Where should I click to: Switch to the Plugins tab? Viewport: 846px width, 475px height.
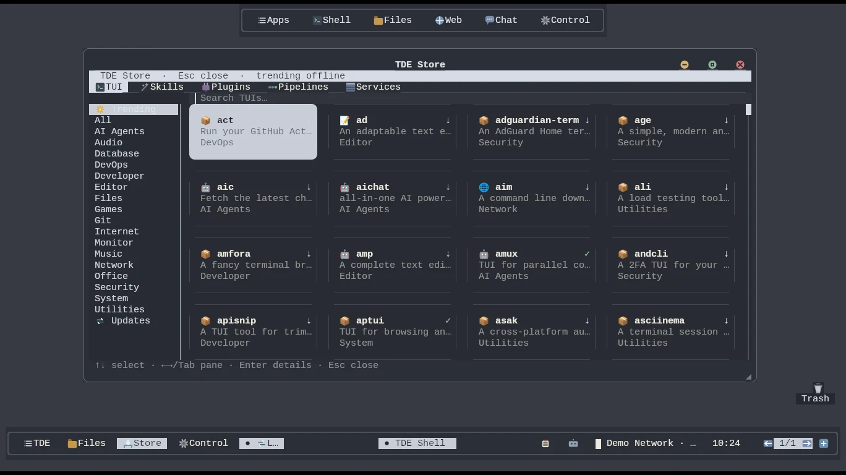226,87
